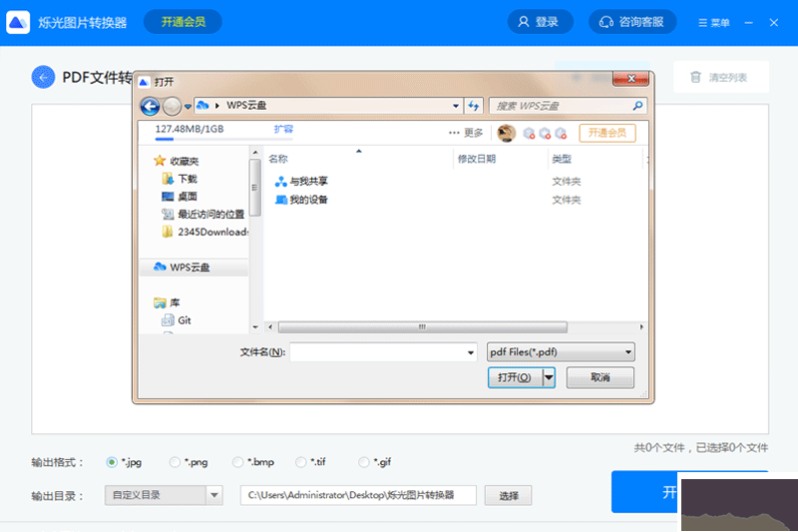Click the forward arrow in the open dialog

(x=172, y=106)
